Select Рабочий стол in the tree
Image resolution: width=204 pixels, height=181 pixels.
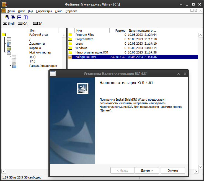[x=38, y=35]
